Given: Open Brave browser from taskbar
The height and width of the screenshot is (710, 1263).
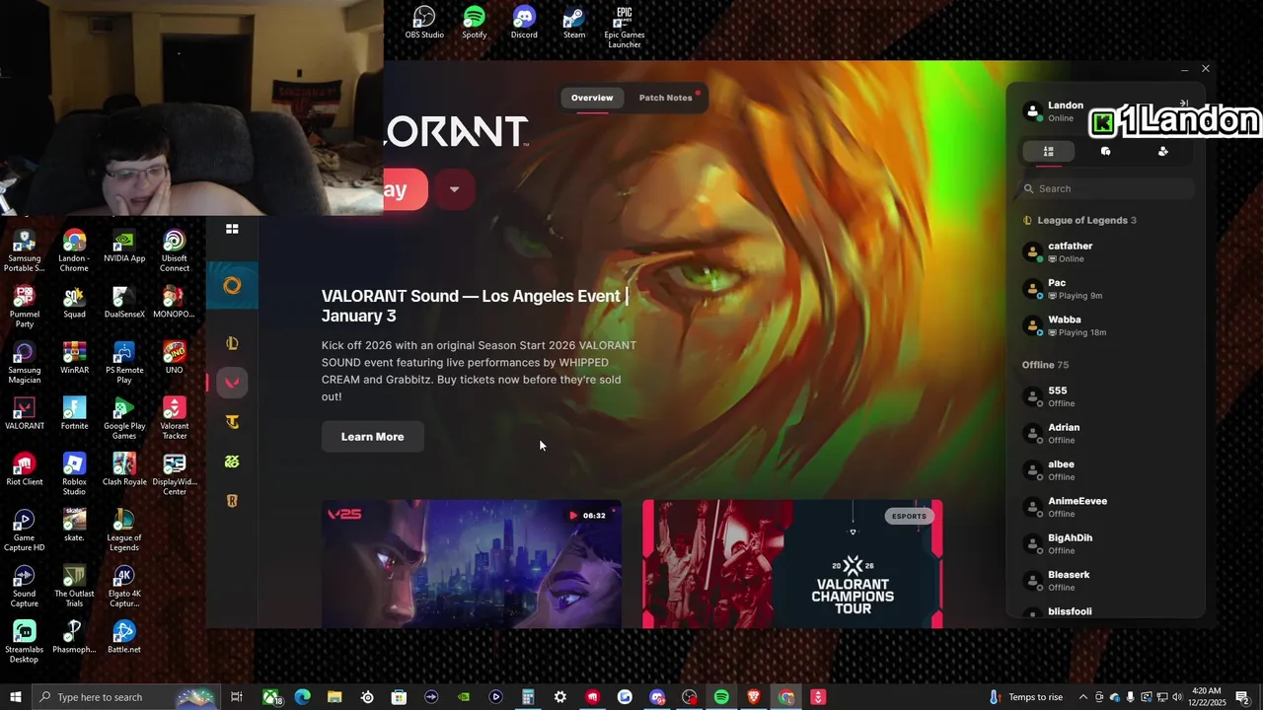Looking at the screenshot, I should coord(754,697).
